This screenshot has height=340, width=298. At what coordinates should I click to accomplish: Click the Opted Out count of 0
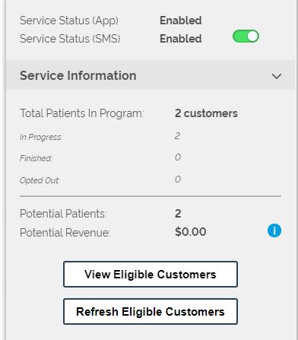click(x=178, y=180)
